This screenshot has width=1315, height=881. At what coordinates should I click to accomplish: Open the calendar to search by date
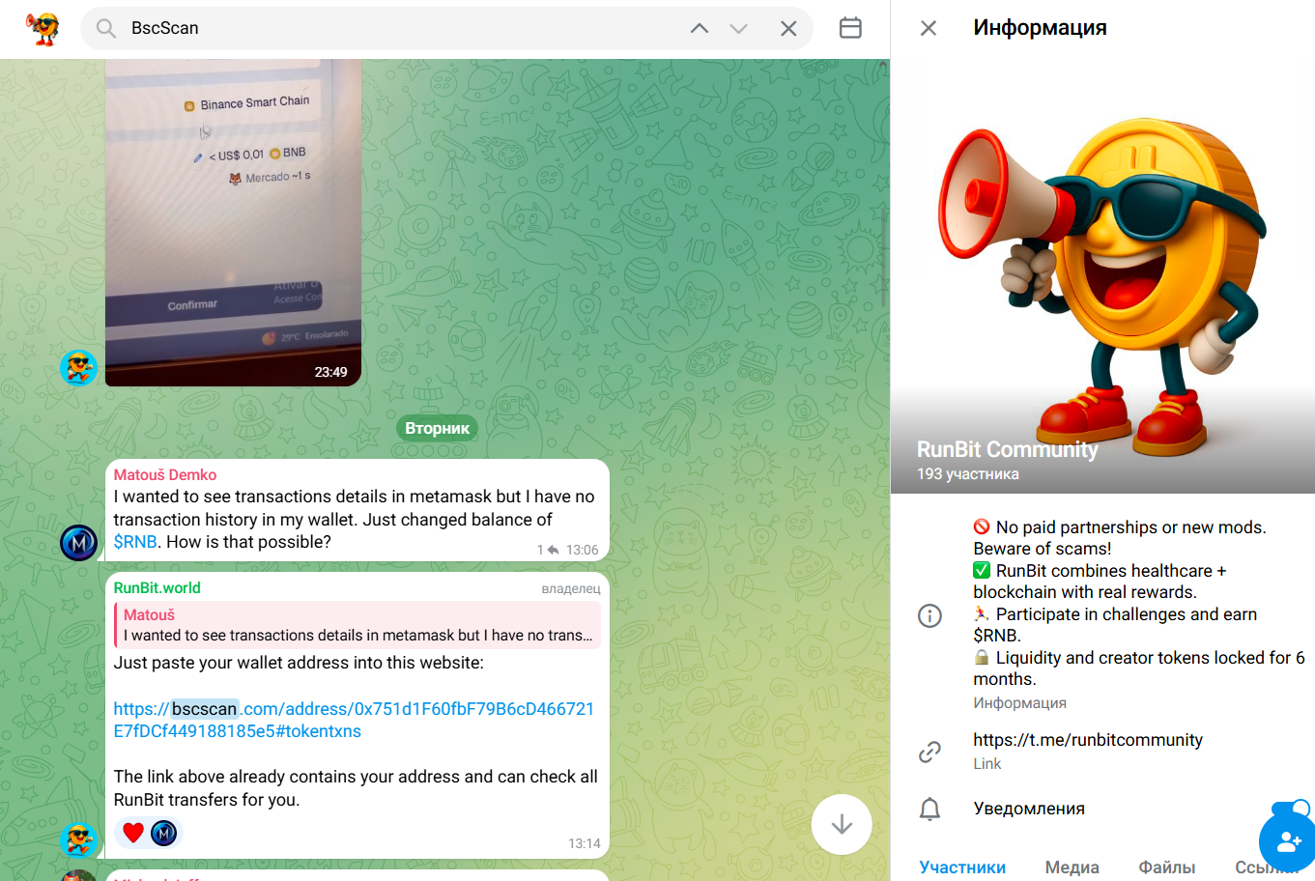[x=850, y=28]
